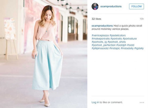Open the #pastelcolors hashtag
The height and width of the screenshot is (108, 148).
click(118, 35)
